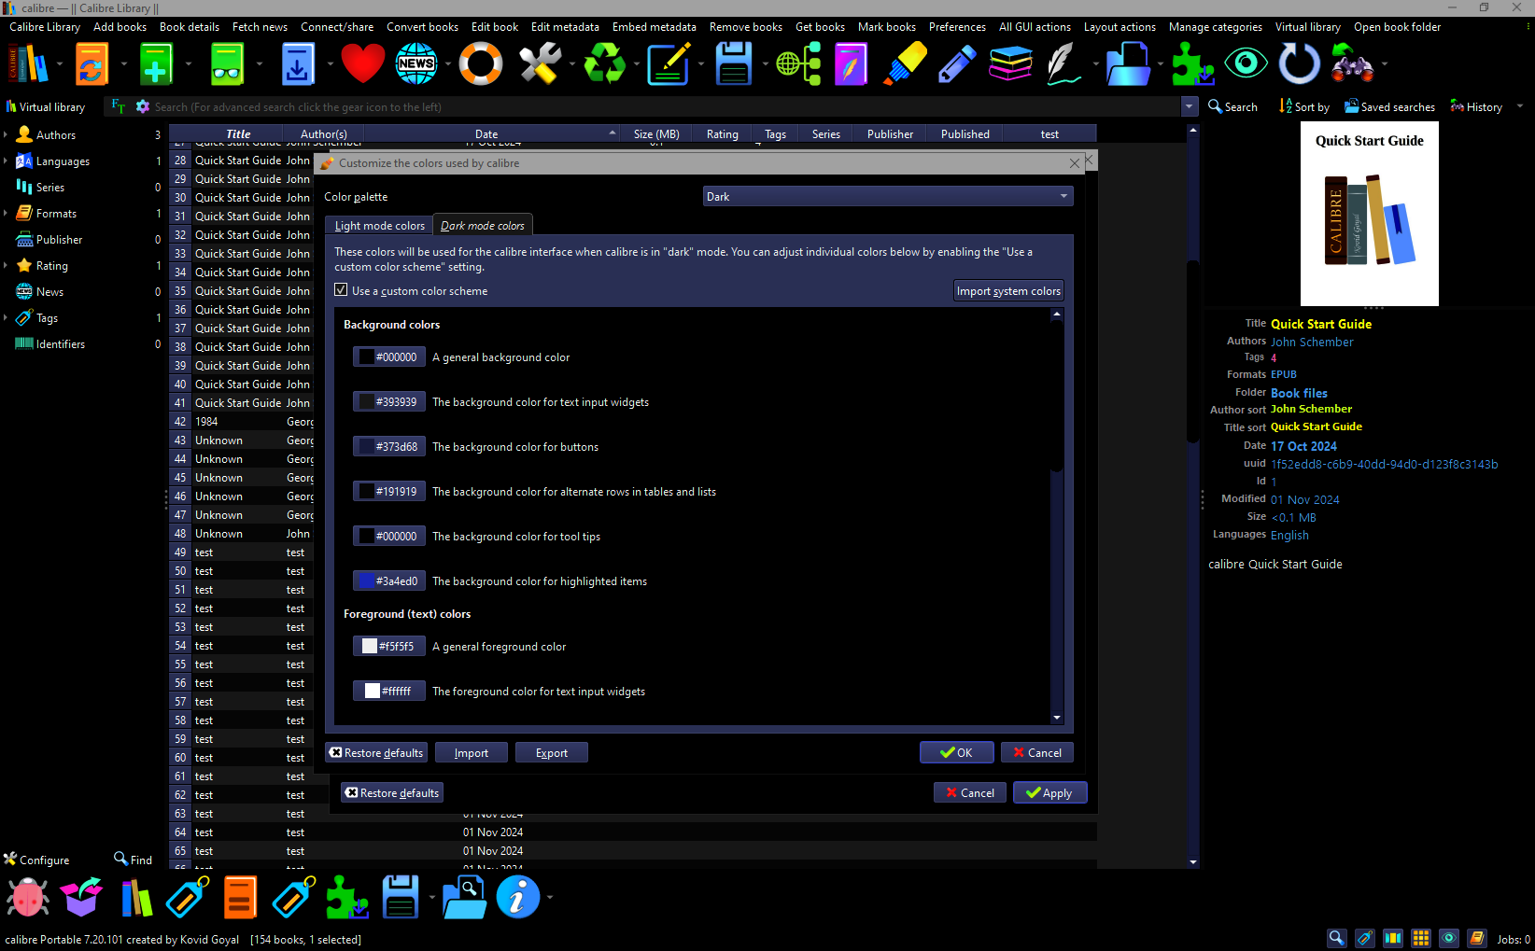The image size is (1535, 951).
Task: Click the globe network Connect/share icon
Action: click(798, 64)
